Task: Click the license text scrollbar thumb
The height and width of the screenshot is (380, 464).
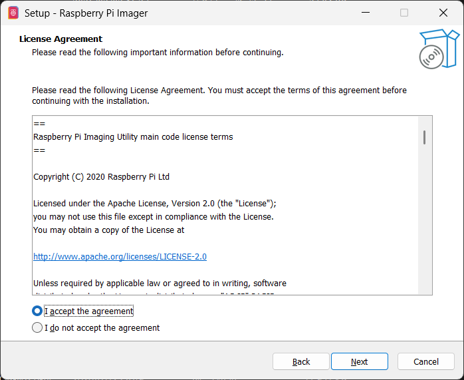Action: click(x=424, y=137)
